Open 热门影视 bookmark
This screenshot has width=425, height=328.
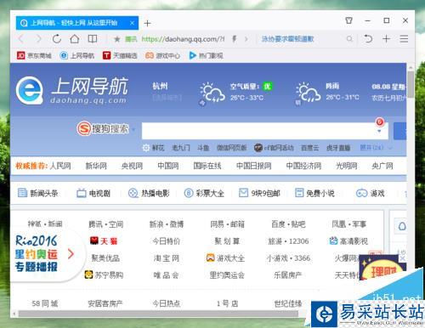206,55
